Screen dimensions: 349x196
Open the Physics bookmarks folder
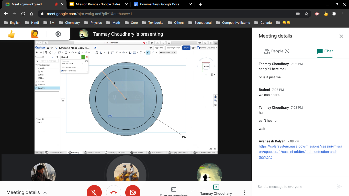93,22
